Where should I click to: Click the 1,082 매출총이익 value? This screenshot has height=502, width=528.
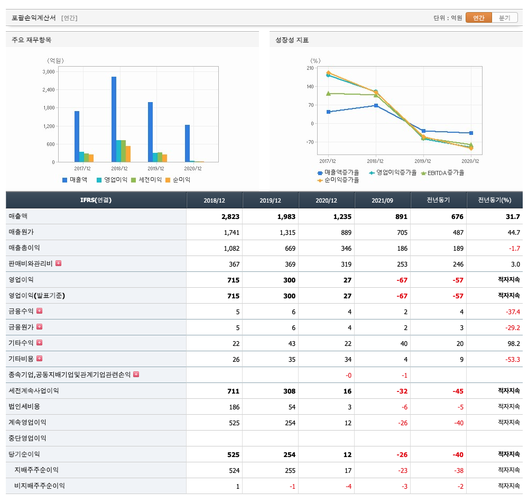click(x=231, y=248)
